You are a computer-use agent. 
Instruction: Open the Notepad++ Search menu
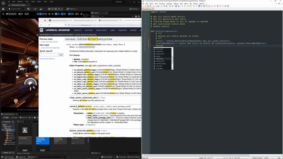[151, 4]
